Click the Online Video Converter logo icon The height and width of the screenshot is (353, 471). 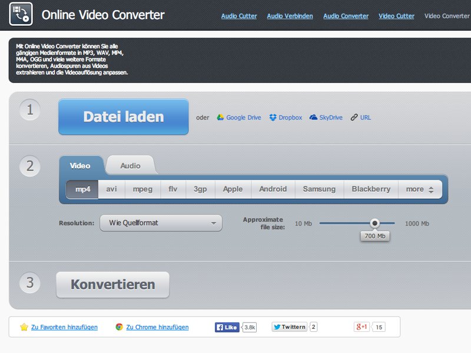point(21,14)
